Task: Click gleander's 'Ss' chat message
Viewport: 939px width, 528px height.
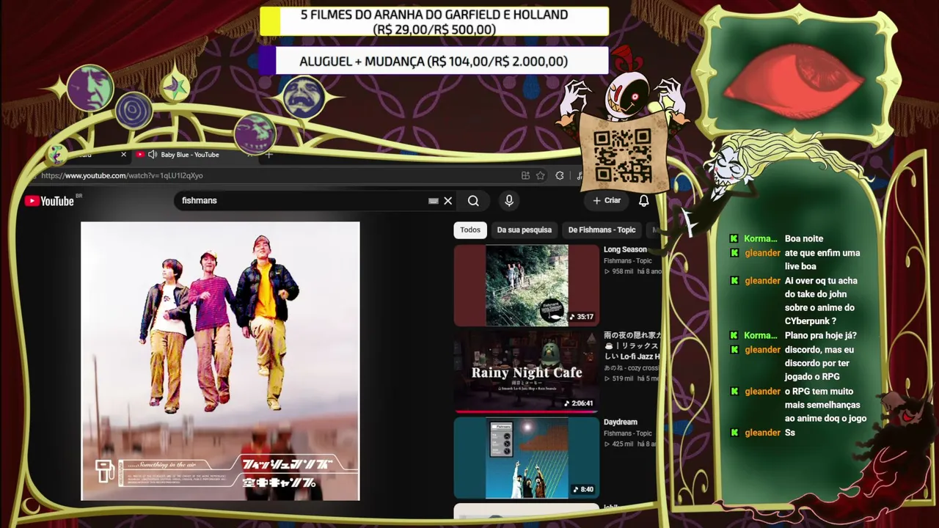Action: pyautogui.click(x=790, y=433)
